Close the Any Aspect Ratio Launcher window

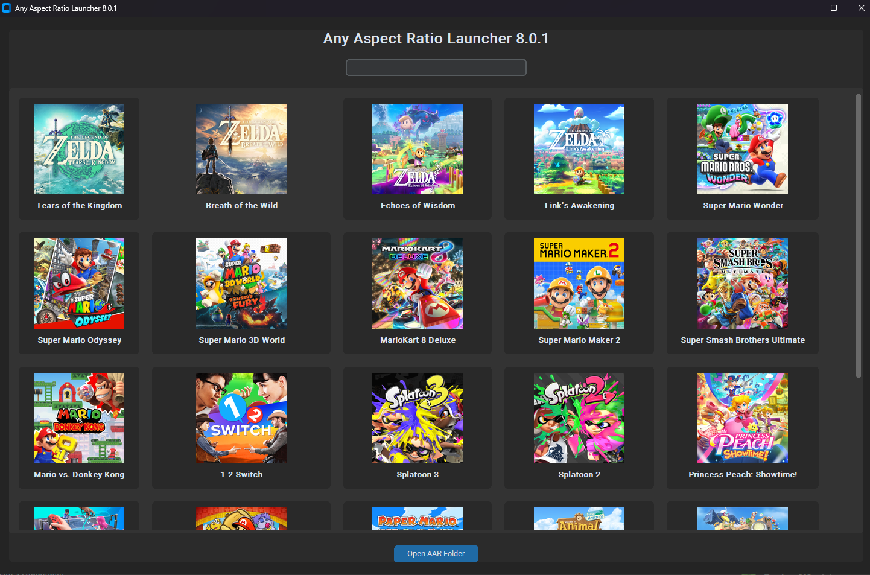(861, 8)
